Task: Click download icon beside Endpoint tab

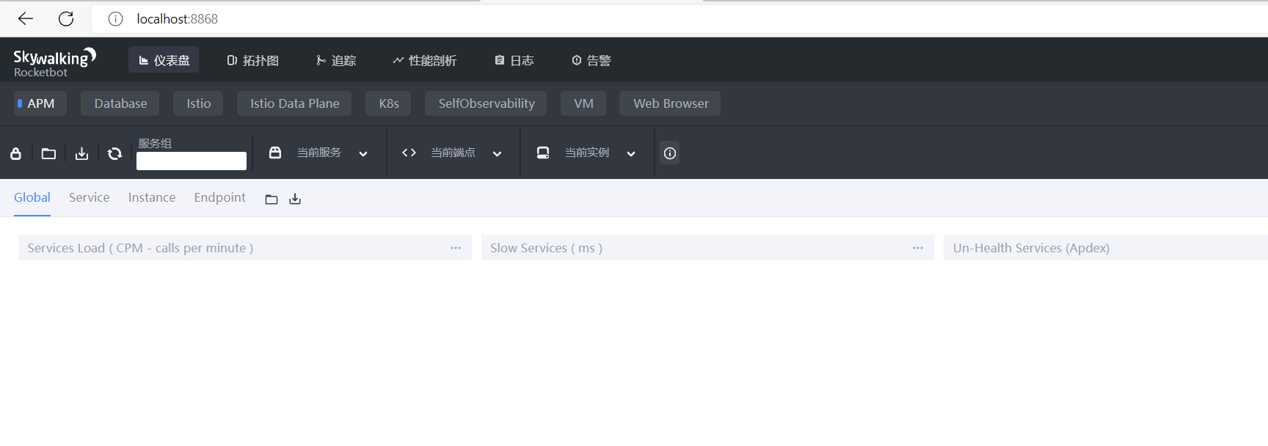Action: pos(295,199)
